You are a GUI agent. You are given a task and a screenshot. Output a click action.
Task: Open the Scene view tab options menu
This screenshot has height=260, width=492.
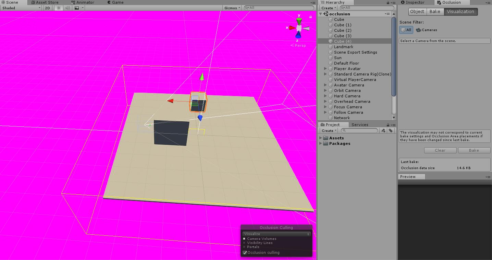coord(313,3)
